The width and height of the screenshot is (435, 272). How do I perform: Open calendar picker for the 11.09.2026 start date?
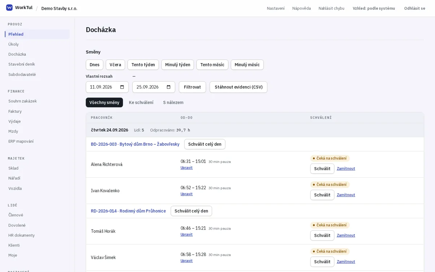click(x=122, y=87)
